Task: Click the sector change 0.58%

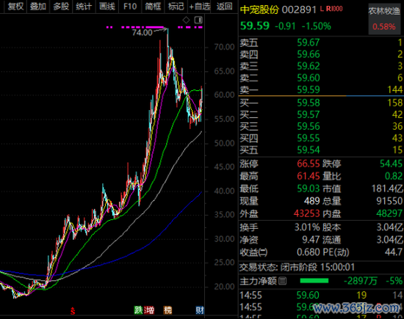Action: (384, 26)
